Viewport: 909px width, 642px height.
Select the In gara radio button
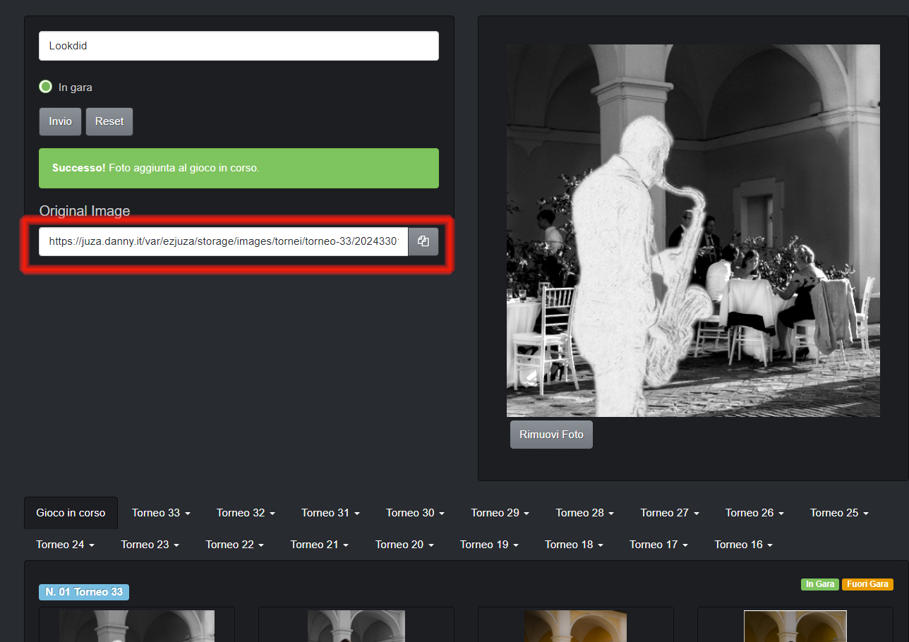[x=46, y=87]
